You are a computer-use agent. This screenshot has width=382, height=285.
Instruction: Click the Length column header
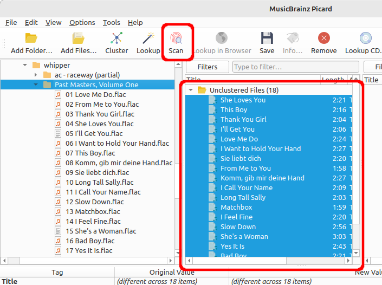tap(333, 79)
